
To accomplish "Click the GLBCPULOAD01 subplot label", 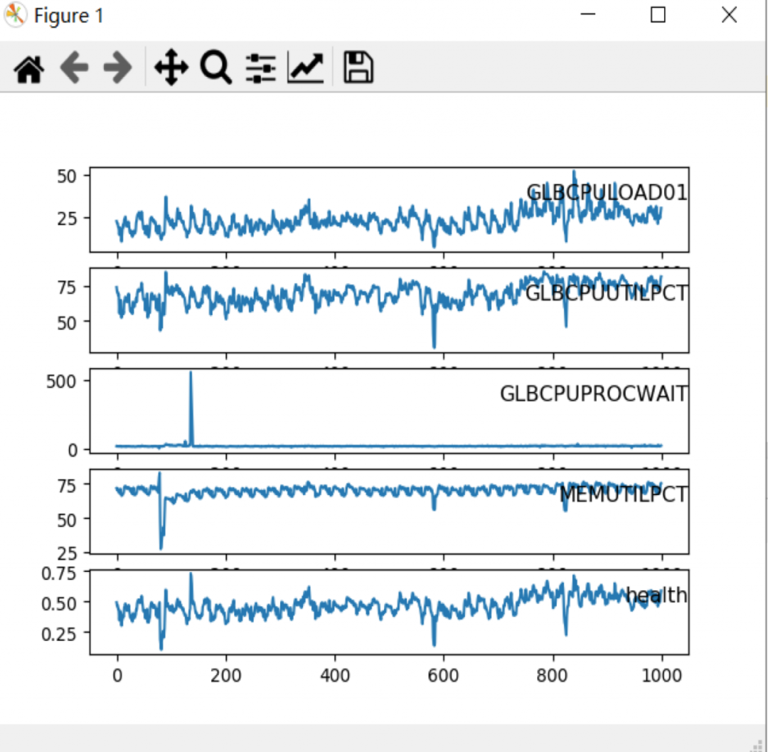I will (607, 193).
